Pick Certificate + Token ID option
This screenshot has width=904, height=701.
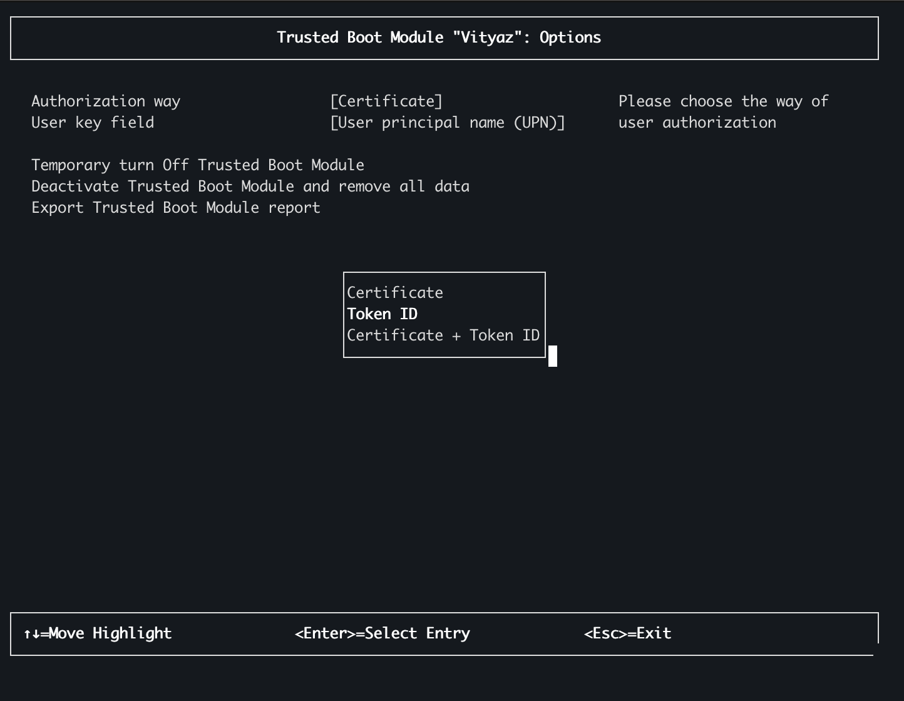click(443, 335)
